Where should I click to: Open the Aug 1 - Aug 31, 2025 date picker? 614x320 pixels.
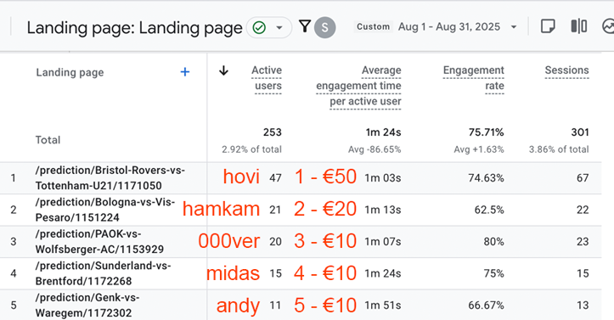[x=449, y=27]
